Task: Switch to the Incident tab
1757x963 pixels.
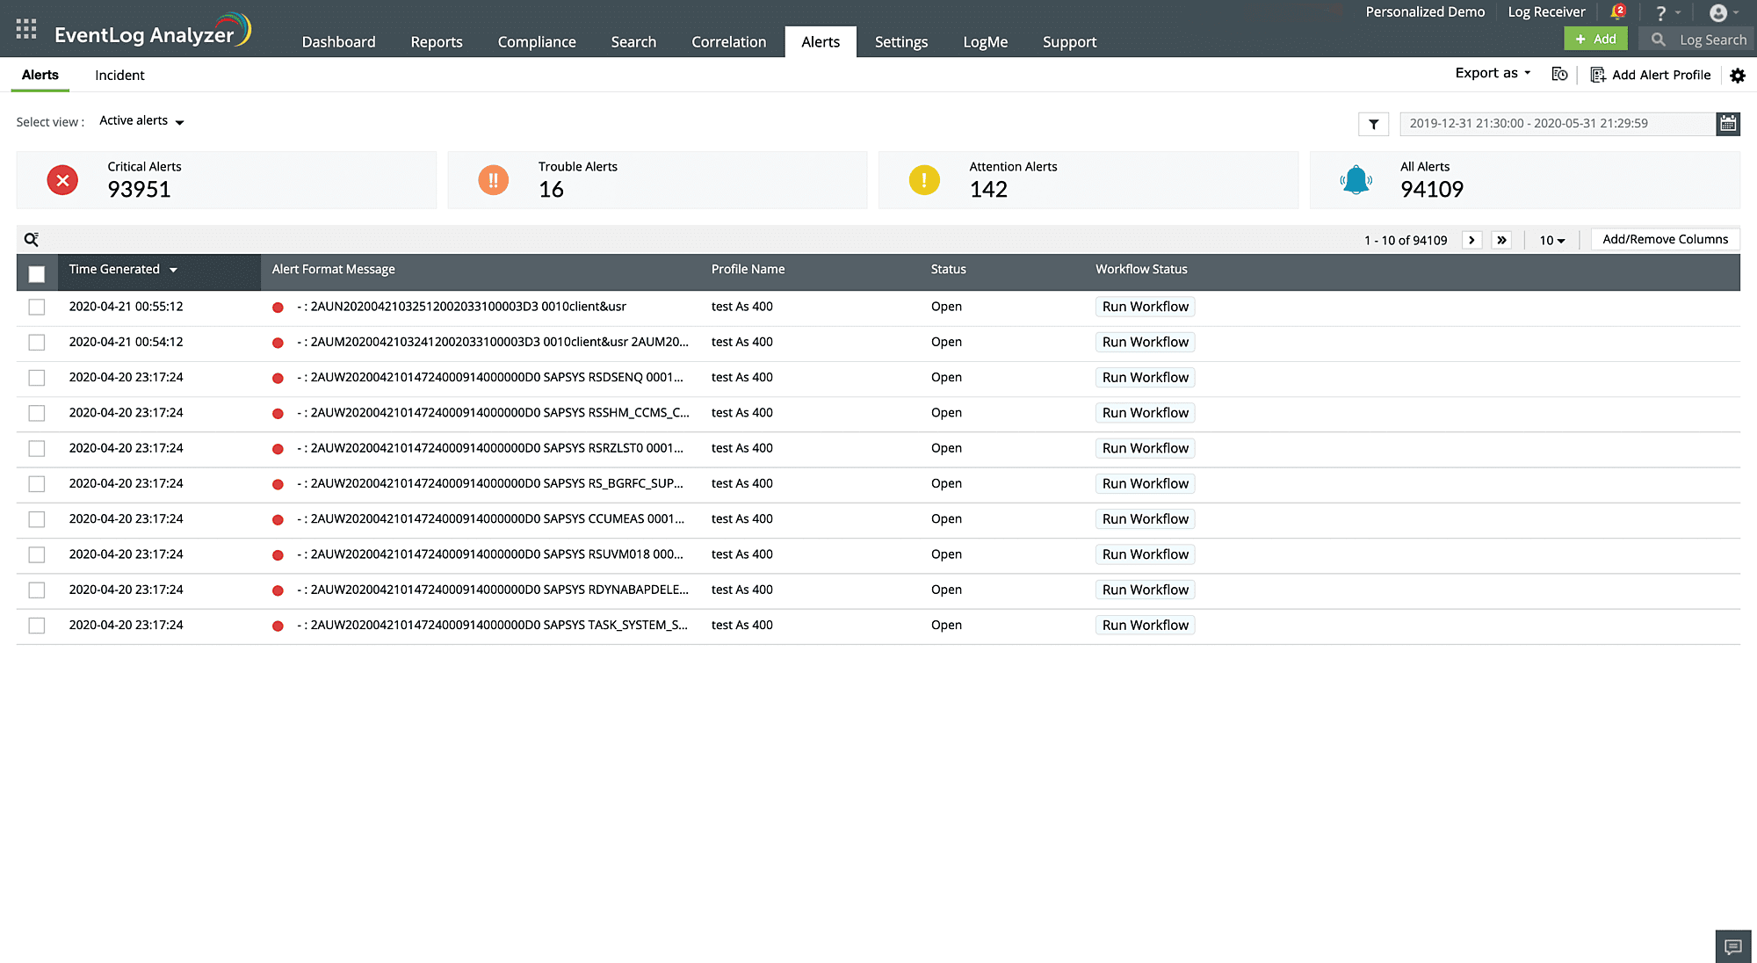Action: point(119,75)
